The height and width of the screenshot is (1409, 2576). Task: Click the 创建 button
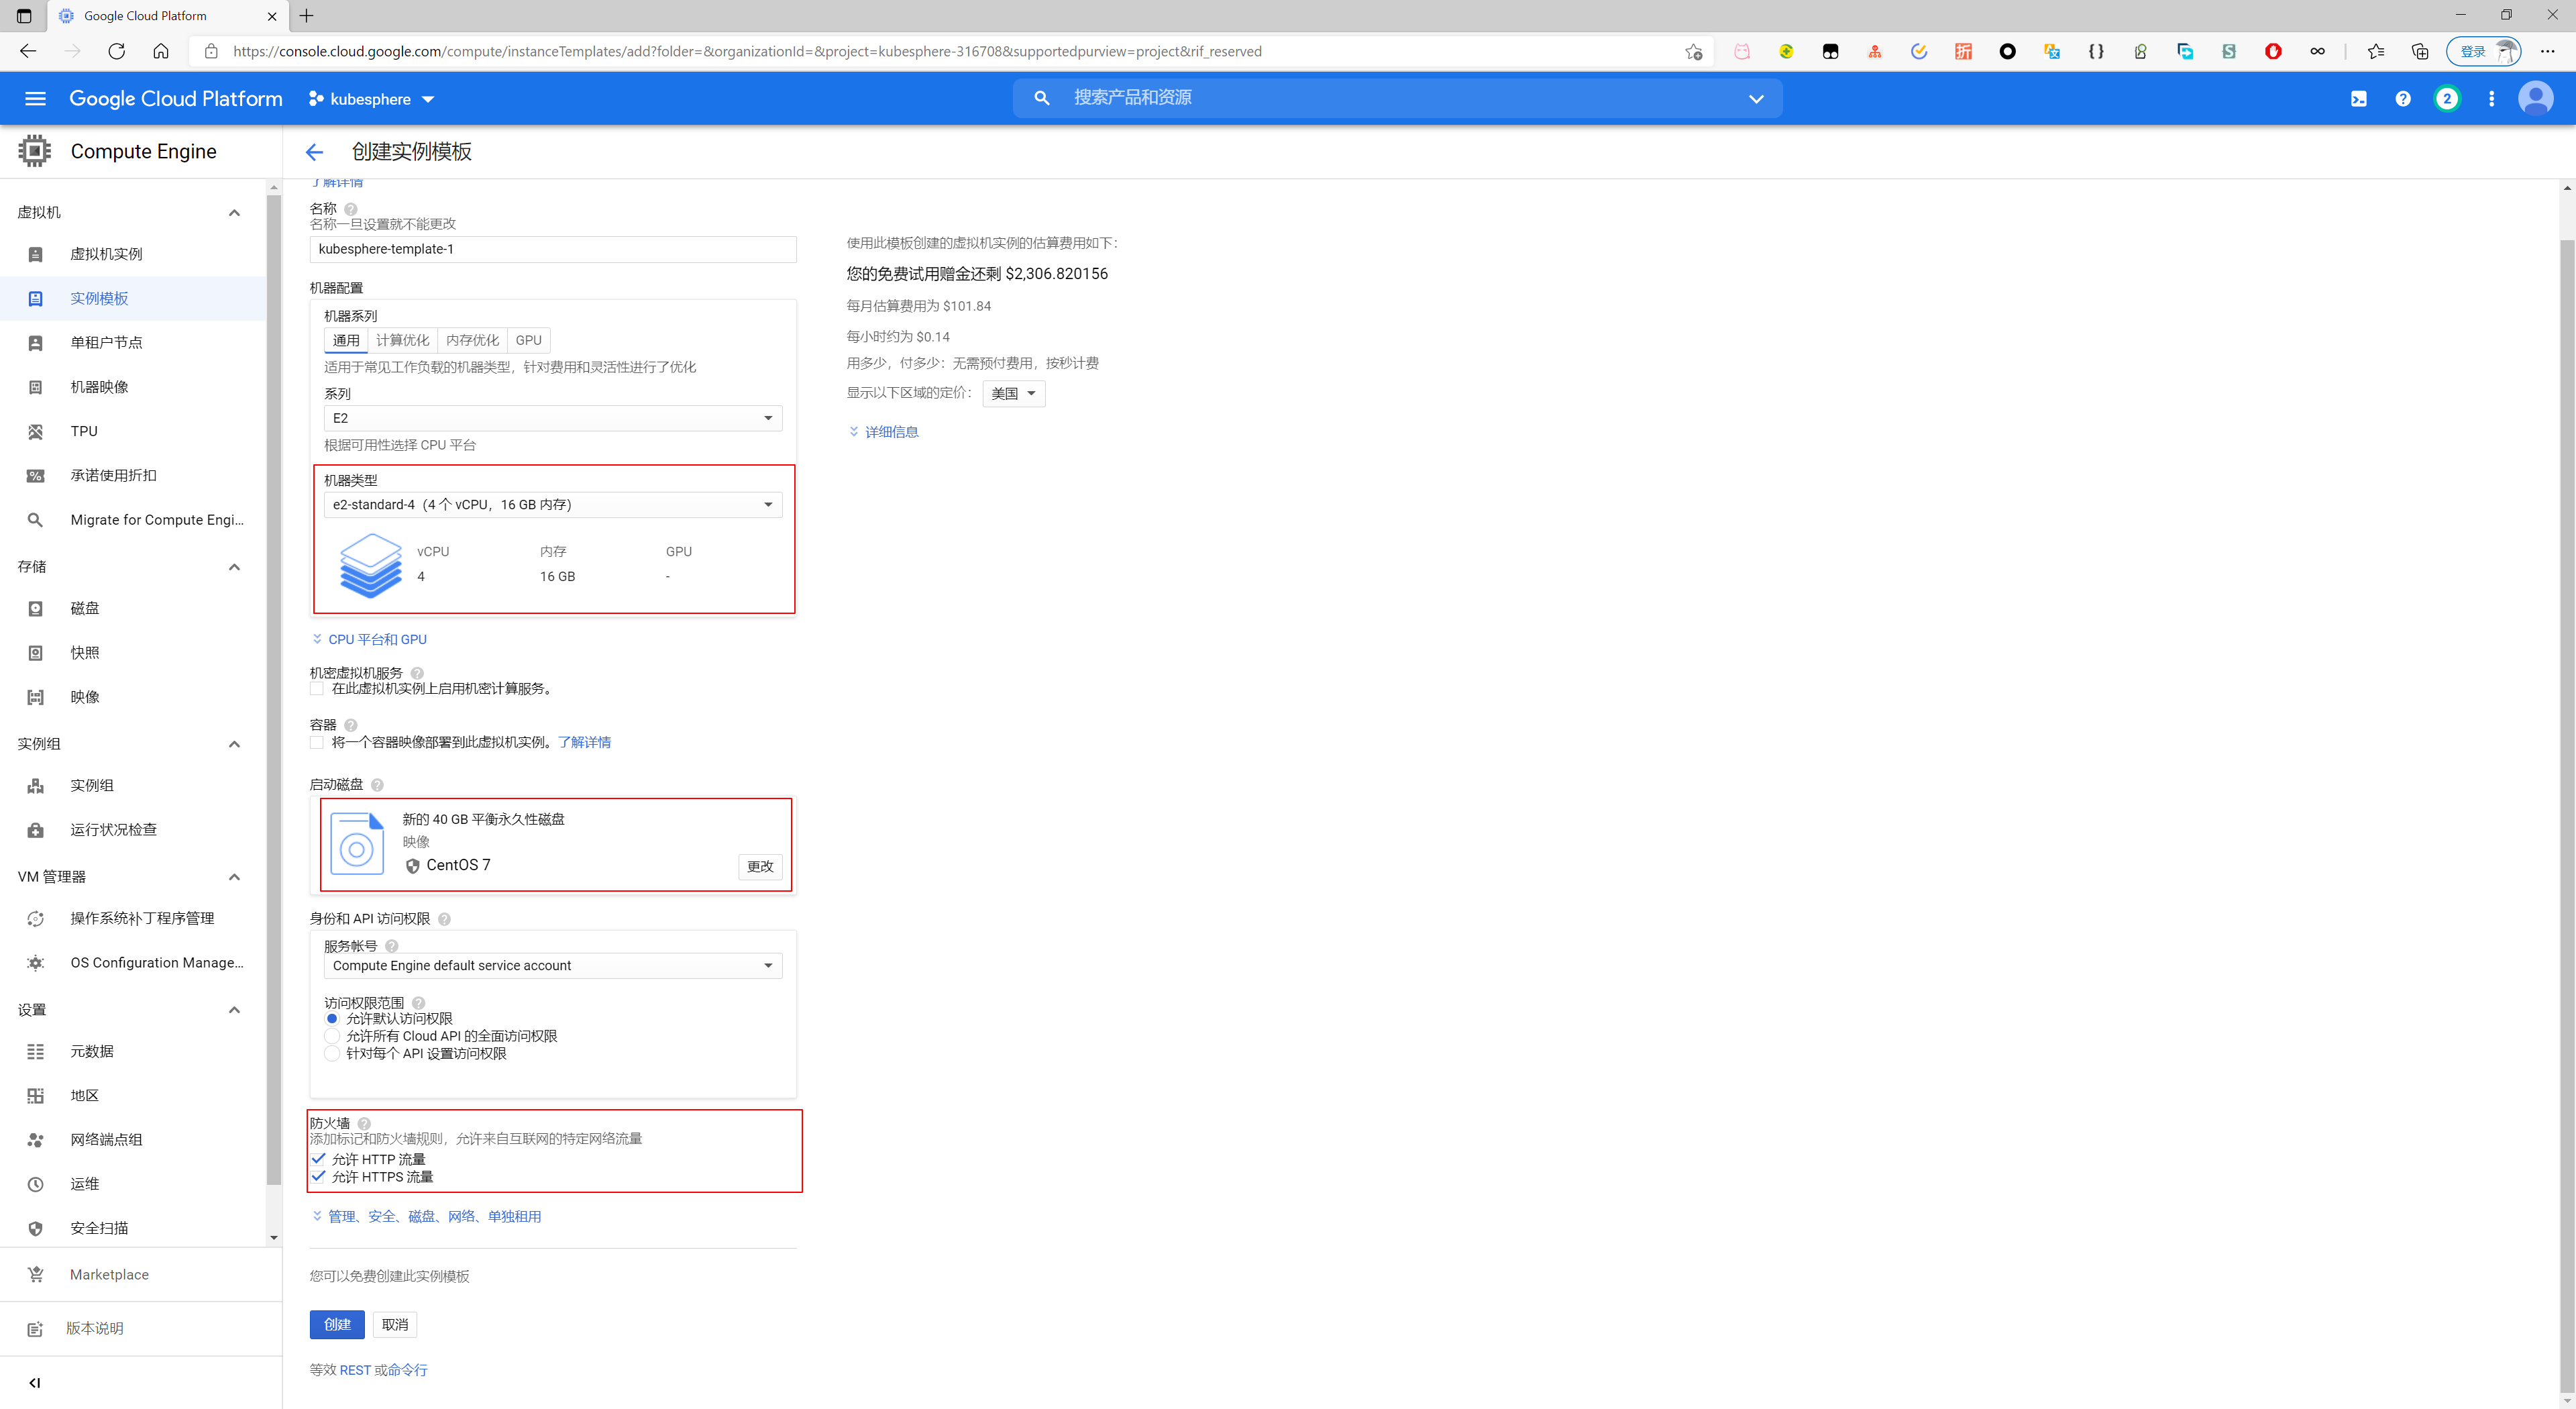click(x=336, y=1324)
